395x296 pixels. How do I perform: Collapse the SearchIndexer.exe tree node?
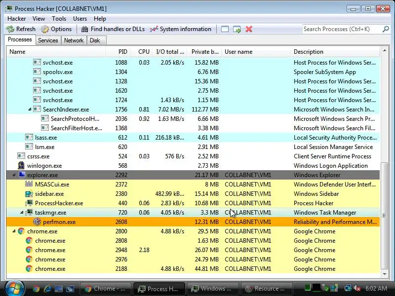[x=30, y=110]
